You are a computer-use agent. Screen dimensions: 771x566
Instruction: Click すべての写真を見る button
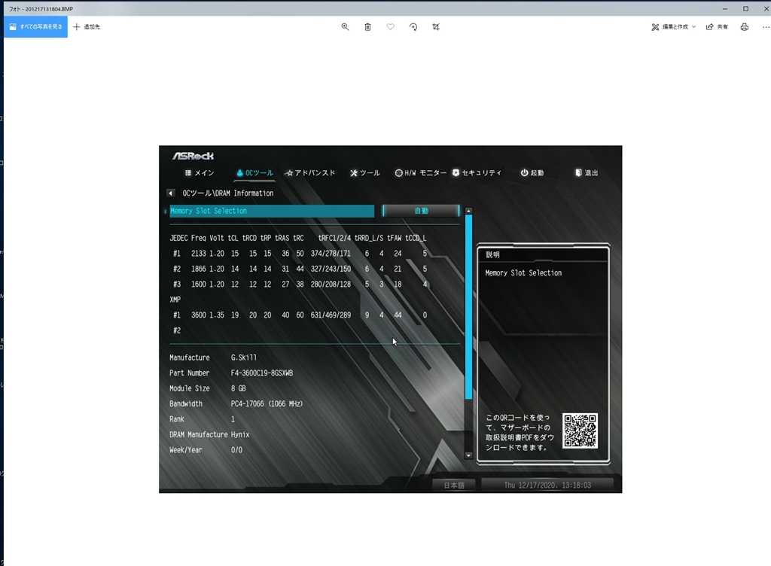coord(36,27)
